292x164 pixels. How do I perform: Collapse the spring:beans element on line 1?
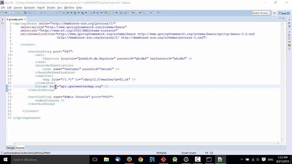click(x=12, y=24)
